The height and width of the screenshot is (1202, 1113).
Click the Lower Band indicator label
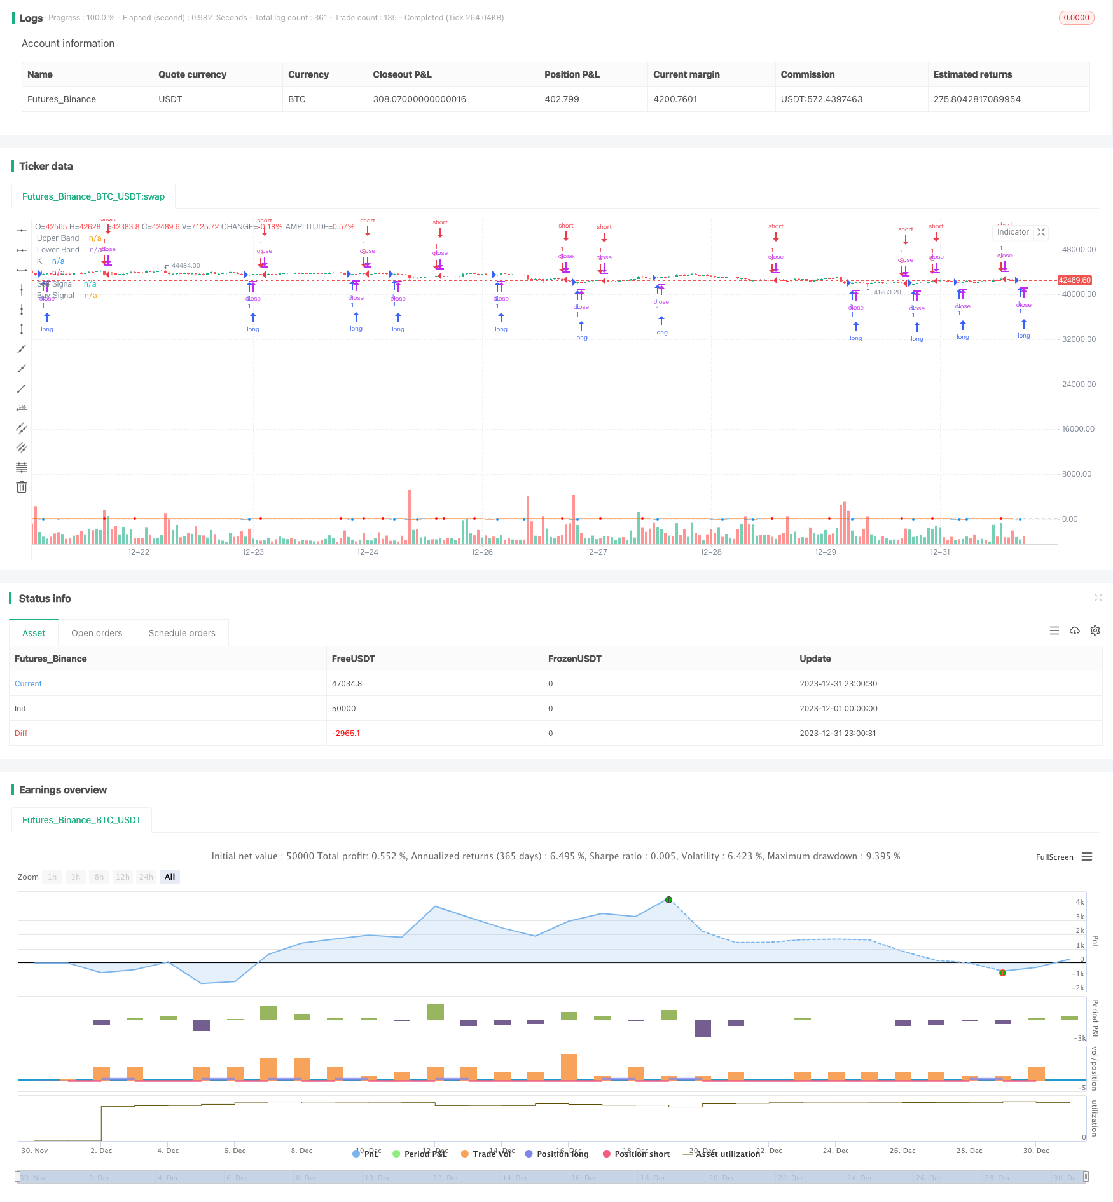(58, 250)
